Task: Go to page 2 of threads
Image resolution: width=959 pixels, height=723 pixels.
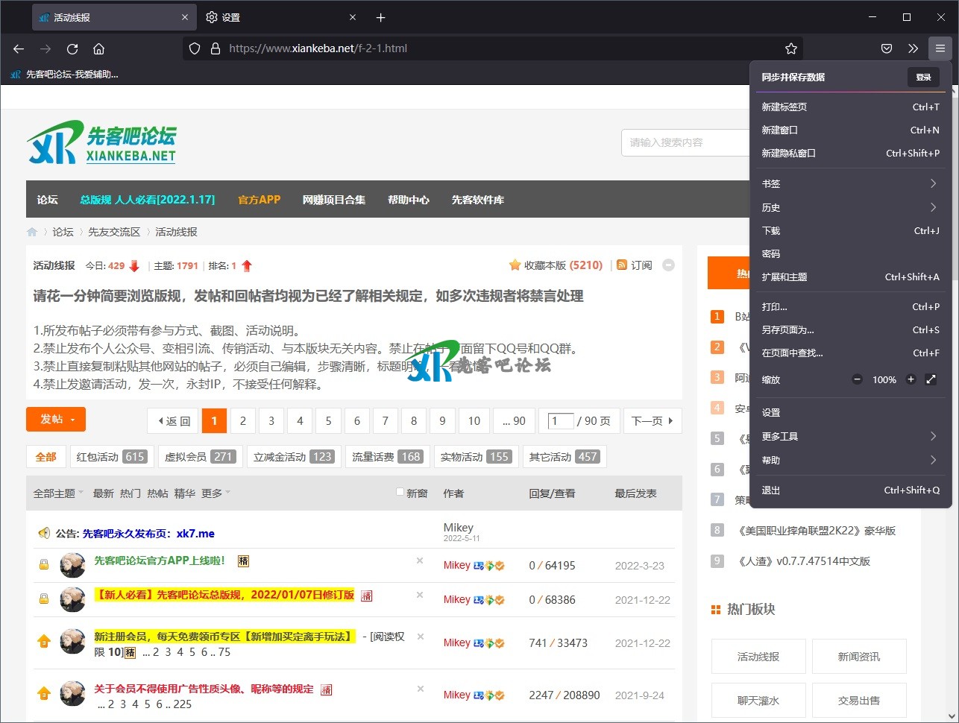Action: [x=242, y=421]
